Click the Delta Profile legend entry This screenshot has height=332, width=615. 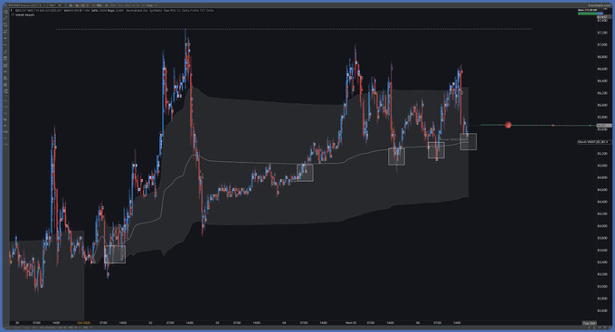[x=191, y=10]
